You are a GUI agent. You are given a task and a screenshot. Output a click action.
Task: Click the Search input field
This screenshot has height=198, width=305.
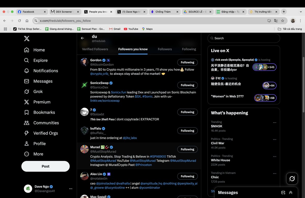point(243,38)
